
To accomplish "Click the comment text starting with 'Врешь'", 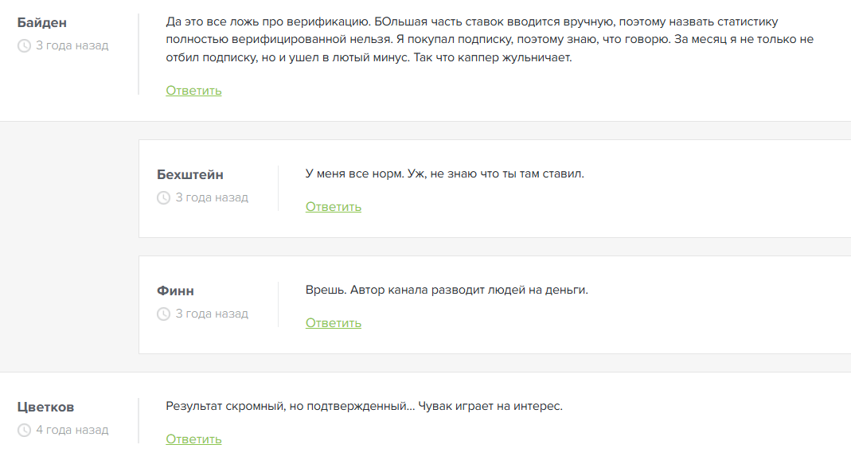I will 447,291.
